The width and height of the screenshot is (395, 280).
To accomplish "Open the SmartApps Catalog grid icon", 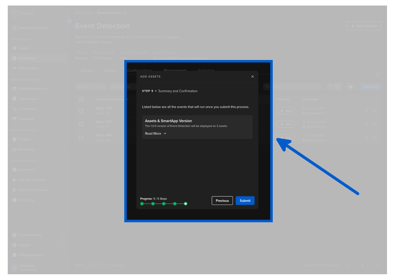I will 14,28.
